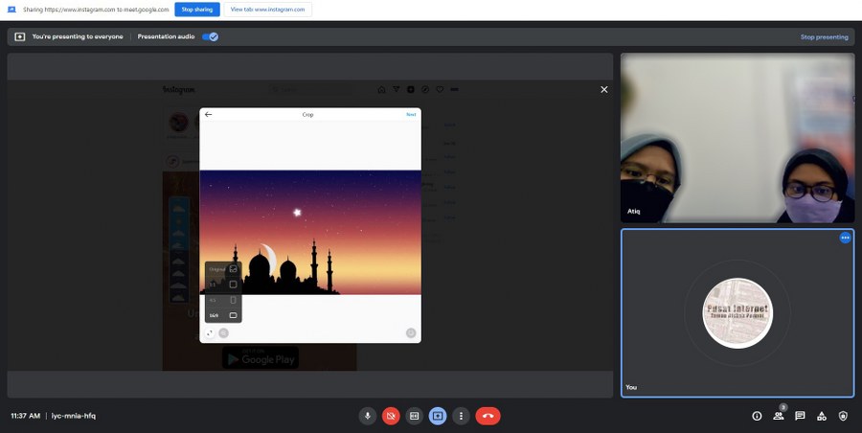Open Instagram direct messages icon
This screenshot has height=433, width=862.
(396, 90)
